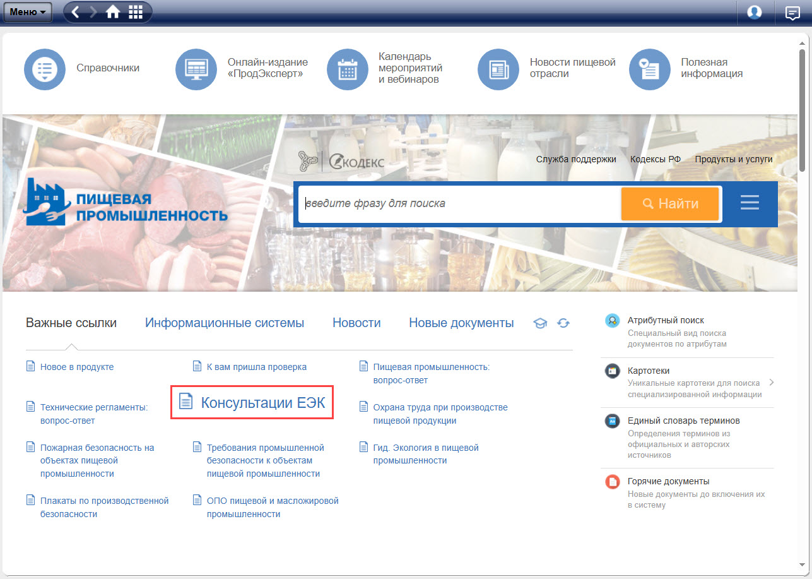This screenshot has width=812, height=579.
Task: Open the Консультации ЕЭК link
Action: [262, 403]
